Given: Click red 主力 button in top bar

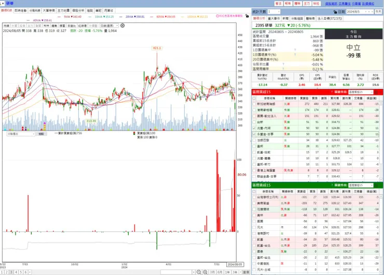Looking at the screenshot, I should (x=307, y=4).
